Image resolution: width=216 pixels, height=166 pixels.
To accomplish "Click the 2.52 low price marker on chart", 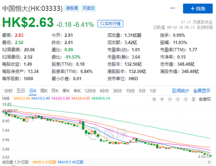I will (x=202, y=157).
